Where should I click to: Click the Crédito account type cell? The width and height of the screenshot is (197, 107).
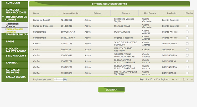(x=146, y=49)
